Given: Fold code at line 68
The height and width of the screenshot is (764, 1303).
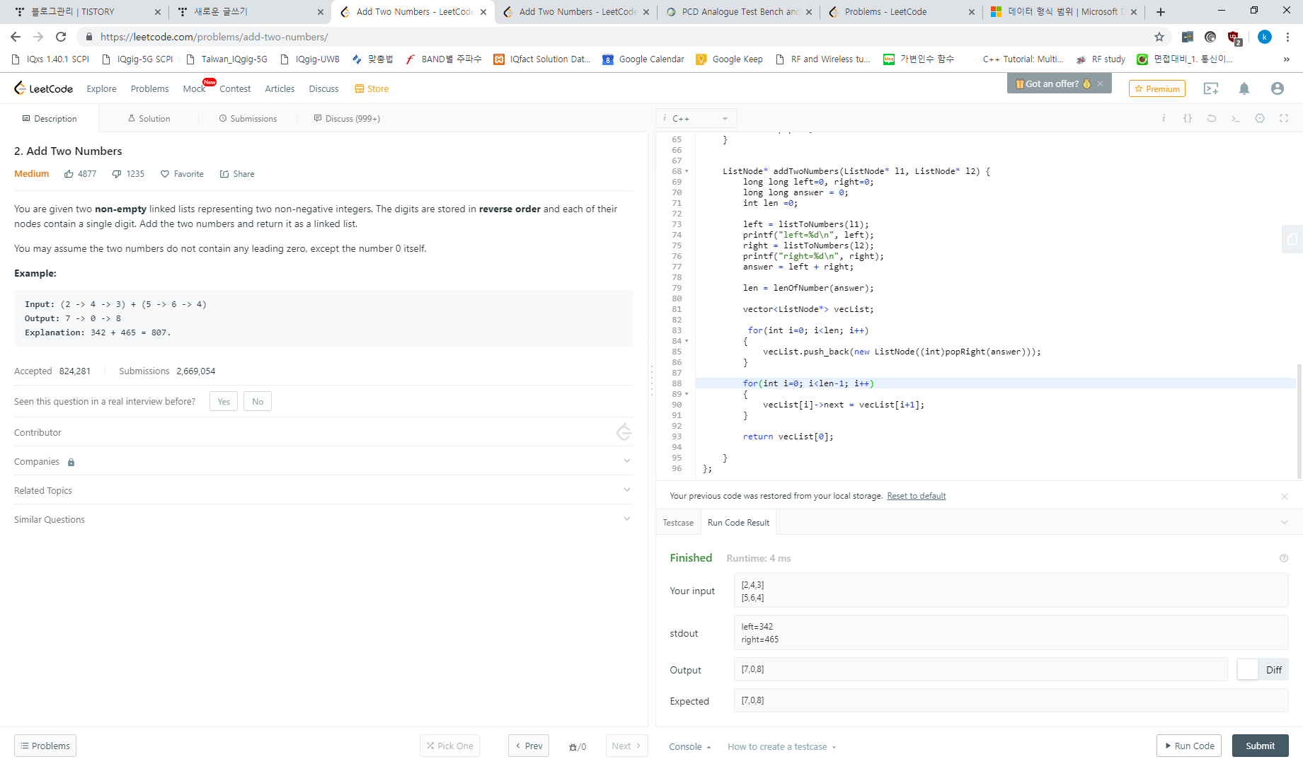Looking at the screenshot, I should [x=687, y=171].
